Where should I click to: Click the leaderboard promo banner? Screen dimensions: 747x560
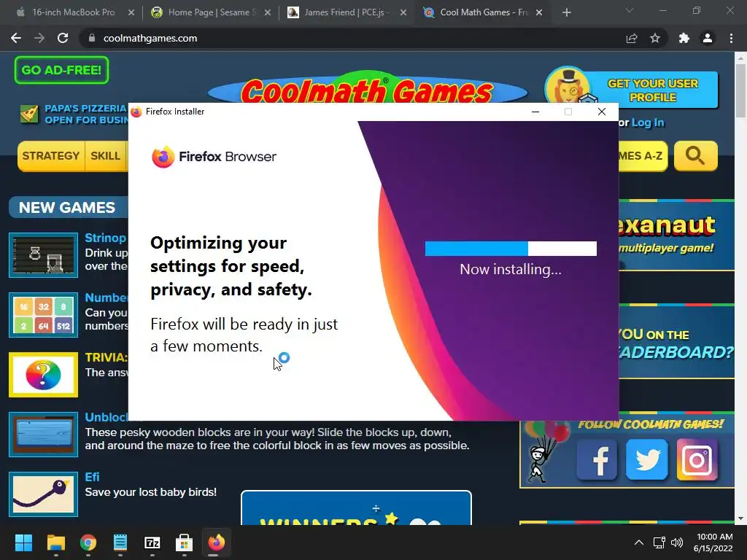(676, 341)
